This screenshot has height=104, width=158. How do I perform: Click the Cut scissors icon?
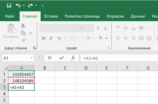[x=23, y=26]
